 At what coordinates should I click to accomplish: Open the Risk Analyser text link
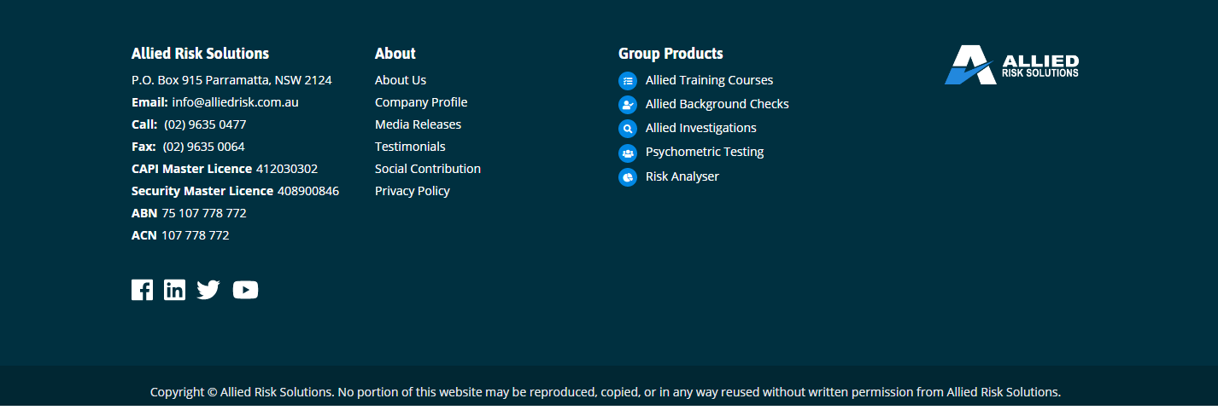(x=682, y=176)
